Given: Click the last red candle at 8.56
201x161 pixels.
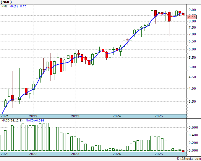Looking at the screenshot, I should [183, 14].
